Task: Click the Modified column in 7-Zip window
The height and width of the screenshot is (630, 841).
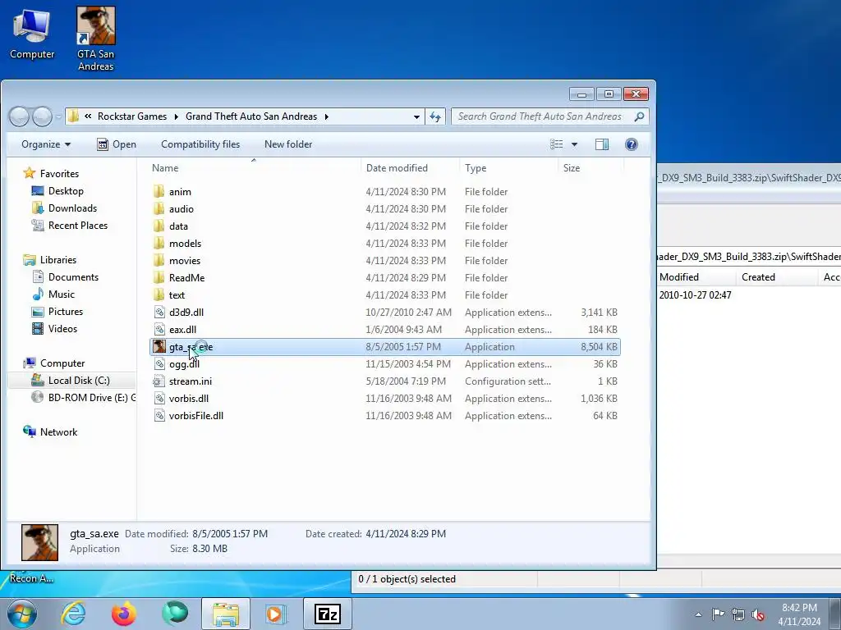Action: 696,277
